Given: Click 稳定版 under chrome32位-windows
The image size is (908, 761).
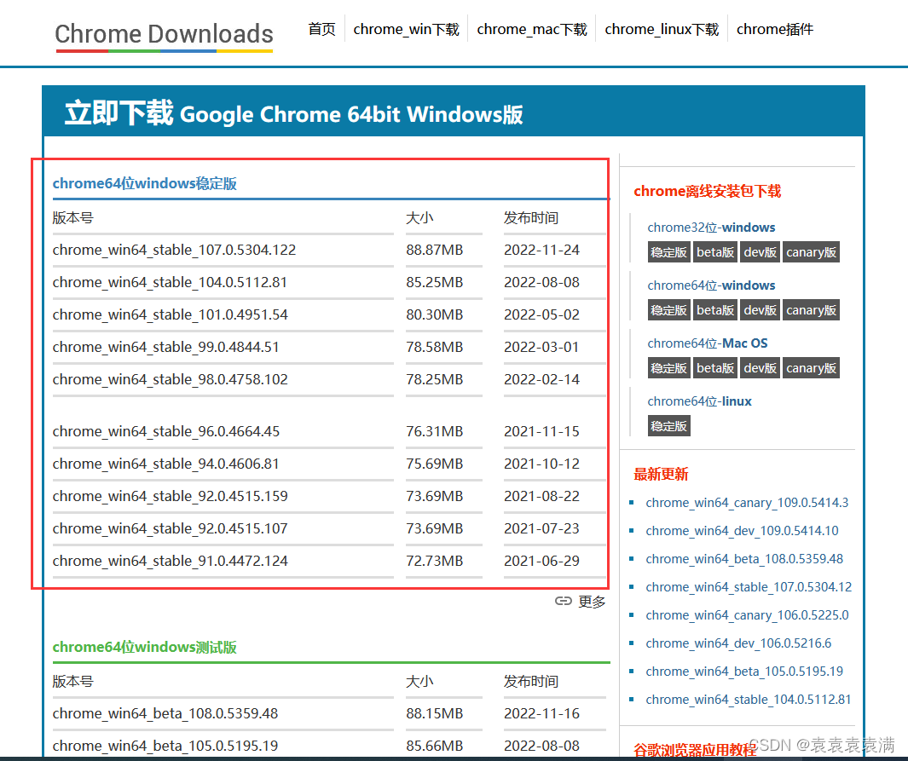Looking at the screenshot, I should 668,252.
